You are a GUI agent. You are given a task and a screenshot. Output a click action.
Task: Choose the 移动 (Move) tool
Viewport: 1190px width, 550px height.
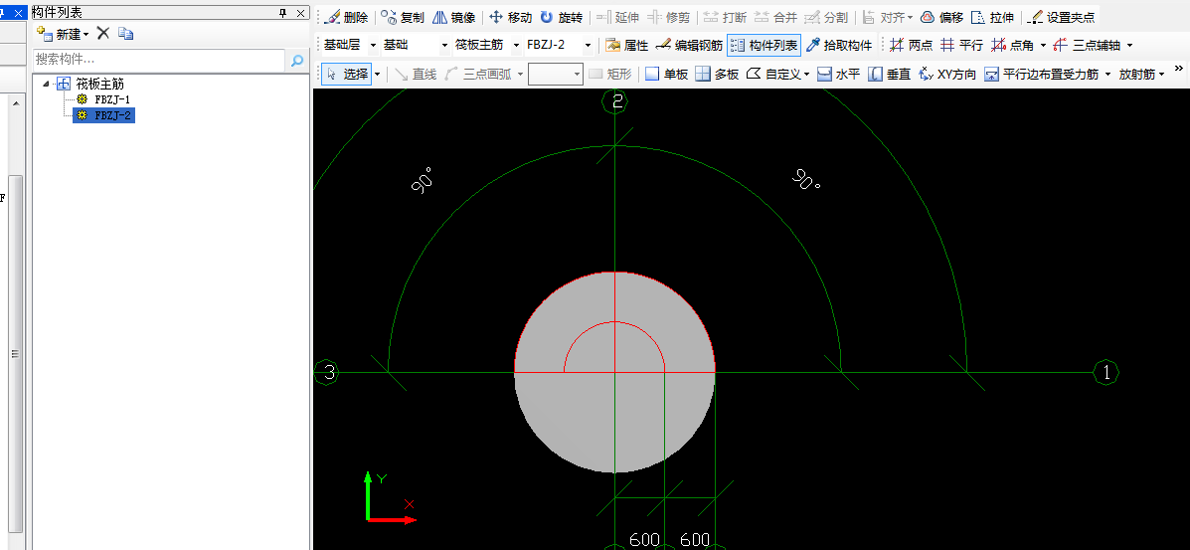511,17
